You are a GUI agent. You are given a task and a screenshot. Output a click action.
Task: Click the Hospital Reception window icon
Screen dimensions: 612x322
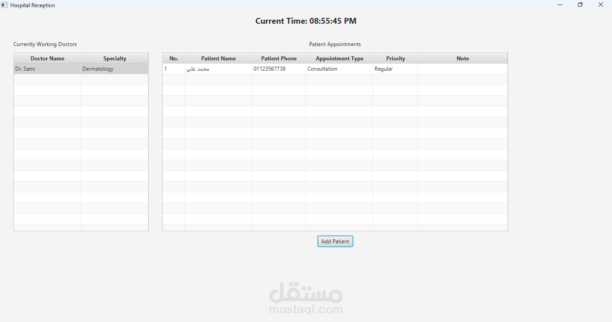point(4,5)
